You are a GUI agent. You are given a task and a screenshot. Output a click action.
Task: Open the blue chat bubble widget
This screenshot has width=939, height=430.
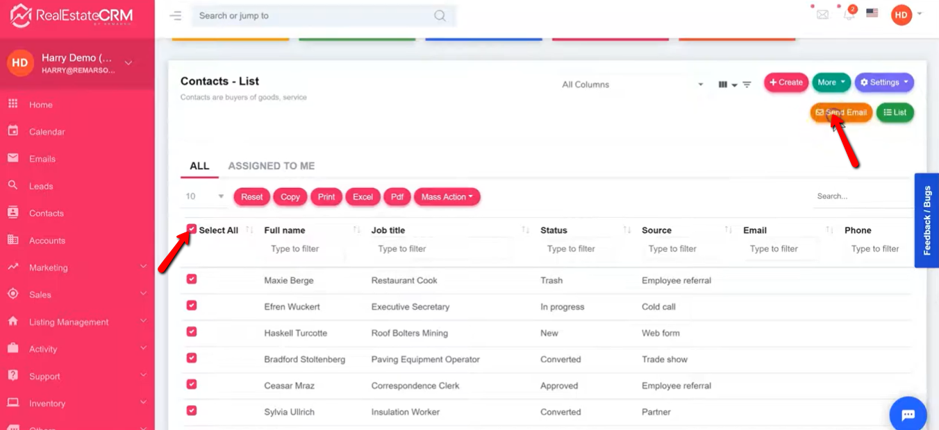coord(908,415)
